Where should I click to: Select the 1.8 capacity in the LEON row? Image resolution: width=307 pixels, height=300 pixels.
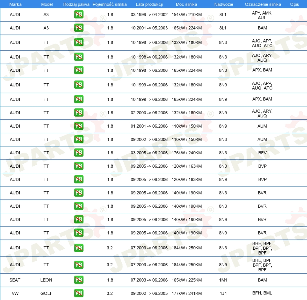pyautogui.click(x=110, y=280)
